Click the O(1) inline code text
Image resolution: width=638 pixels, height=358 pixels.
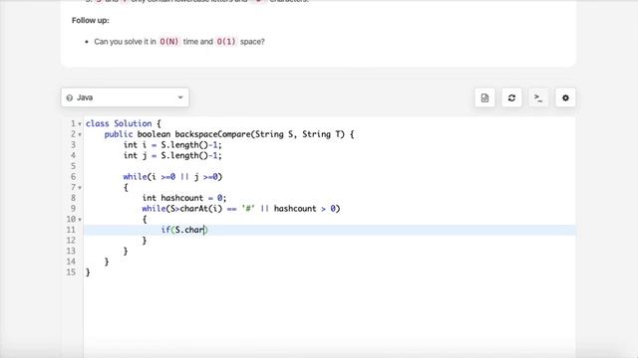[226, 42]
